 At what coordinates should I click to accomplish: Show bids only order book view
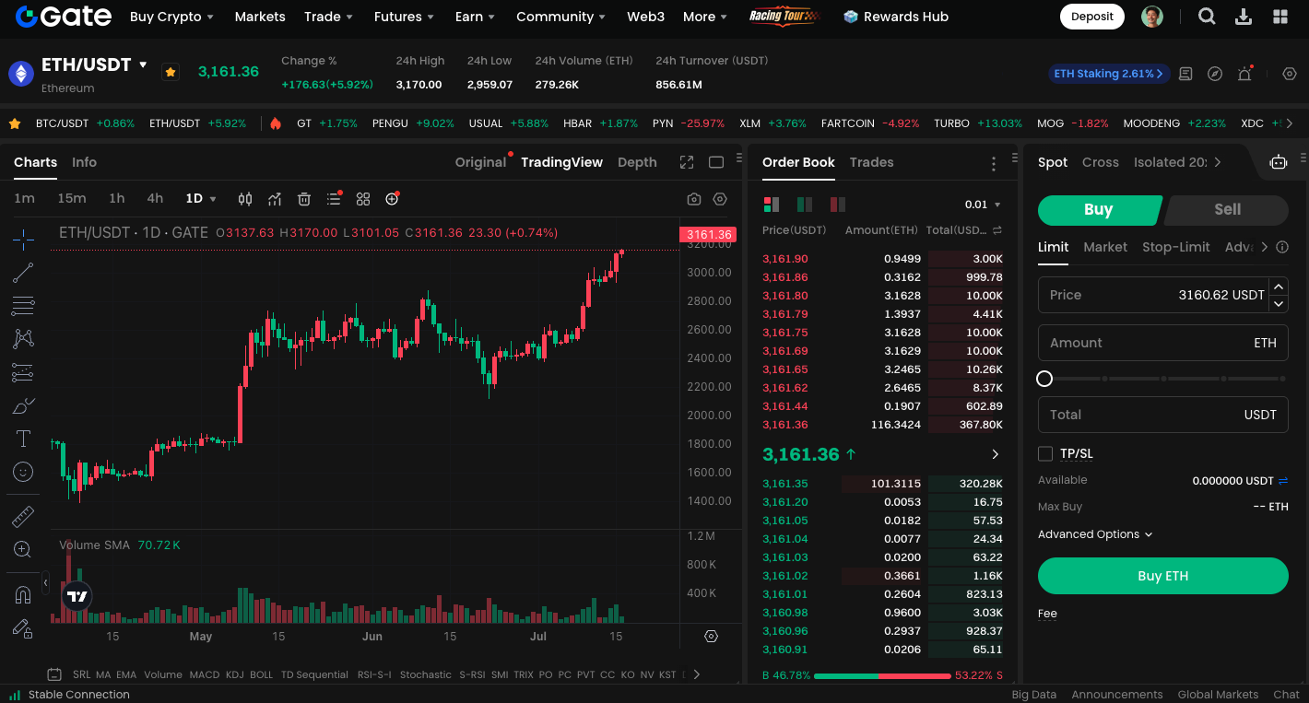[x=805, y=205]
